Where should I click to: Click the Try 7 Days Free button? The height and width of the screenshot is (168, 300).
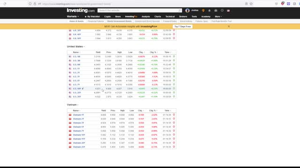[182, 27]
